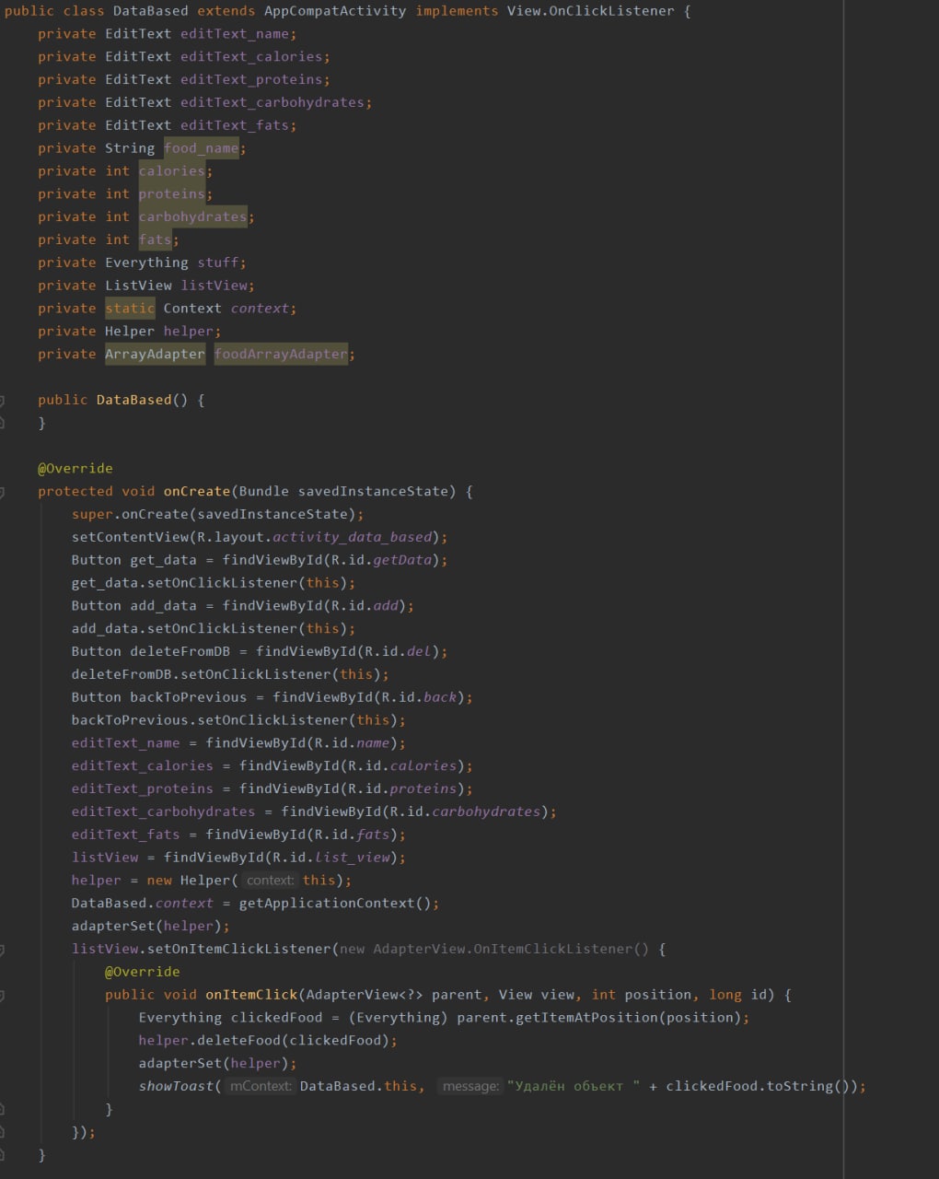Click the "Удалён объект" string literal
The height and width of the screenshot is (1179, 939).
tap(574, 1086)
